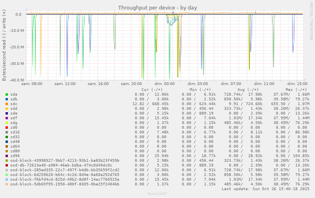This screenshot has width=315, height=198.
Task: Click the 'sam. 12:00' time axis label
Action: (65, 84)
